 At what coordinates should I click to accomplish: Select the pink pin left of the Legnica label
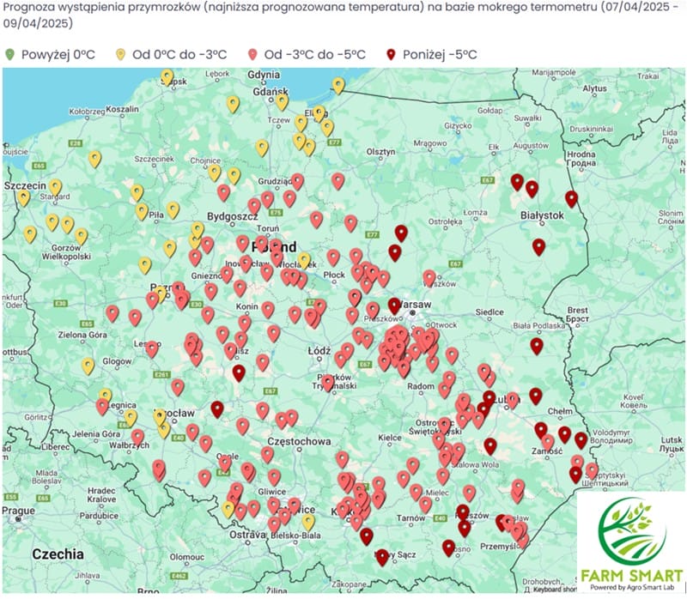102,407
